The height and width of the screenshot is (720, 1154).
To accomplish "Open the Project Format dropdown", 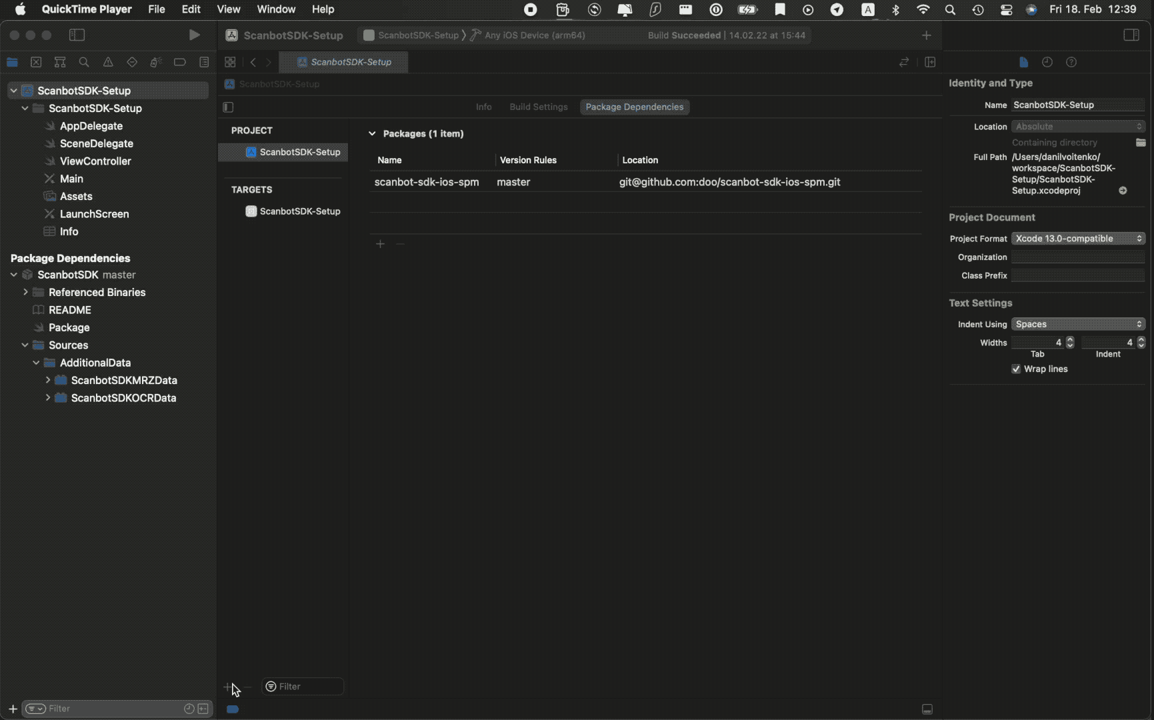I will (1077, 239).
